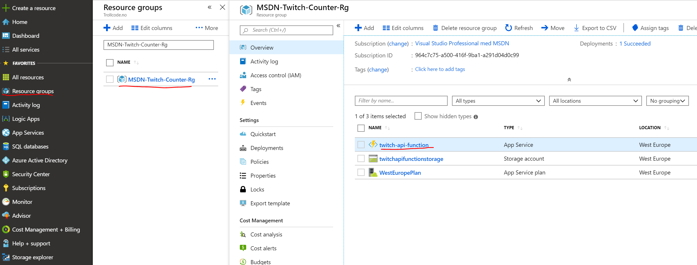Click Visual Studio Professional med MSDN subscription link
697x265 pixels.
tap(462, 43)
